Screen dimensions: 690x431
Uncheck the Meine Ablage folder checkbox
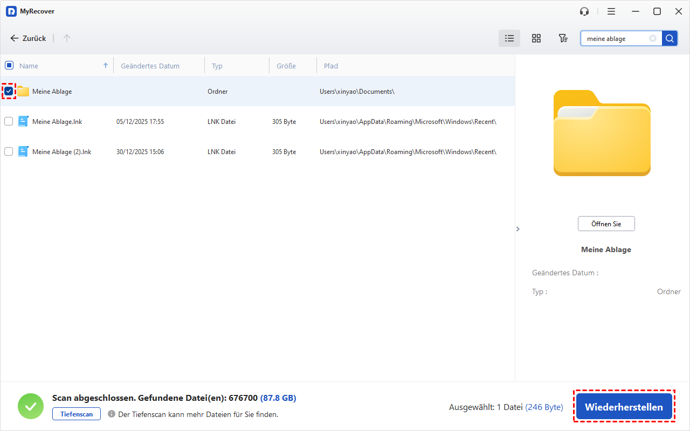(9, 91)
